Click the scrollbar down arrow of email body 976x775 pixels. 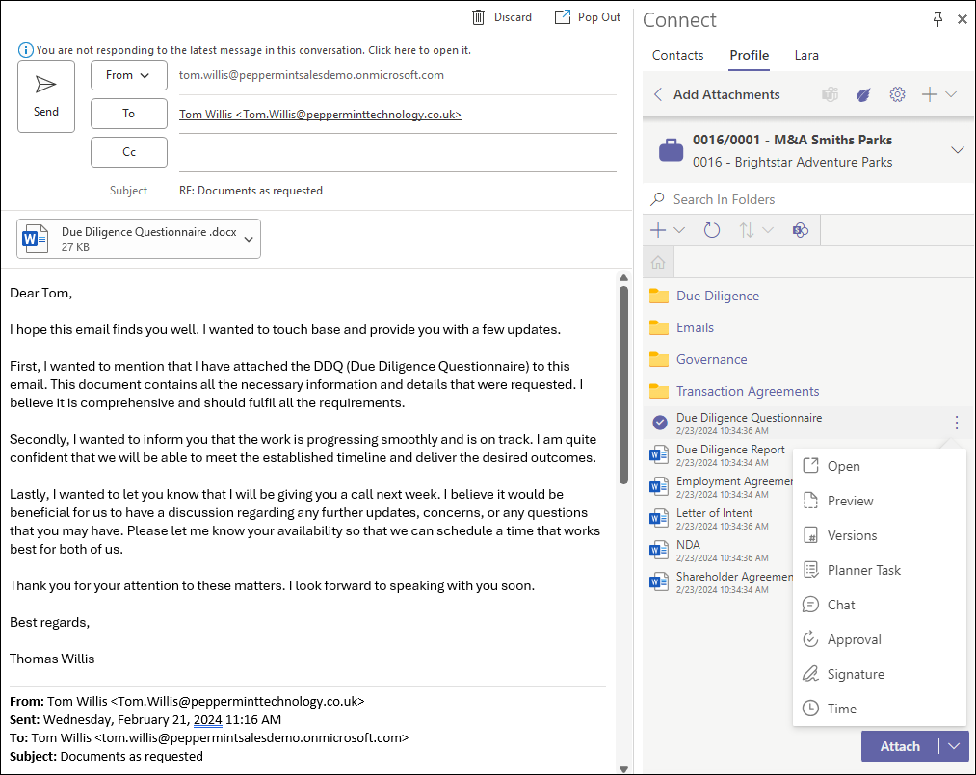point(623,769)
